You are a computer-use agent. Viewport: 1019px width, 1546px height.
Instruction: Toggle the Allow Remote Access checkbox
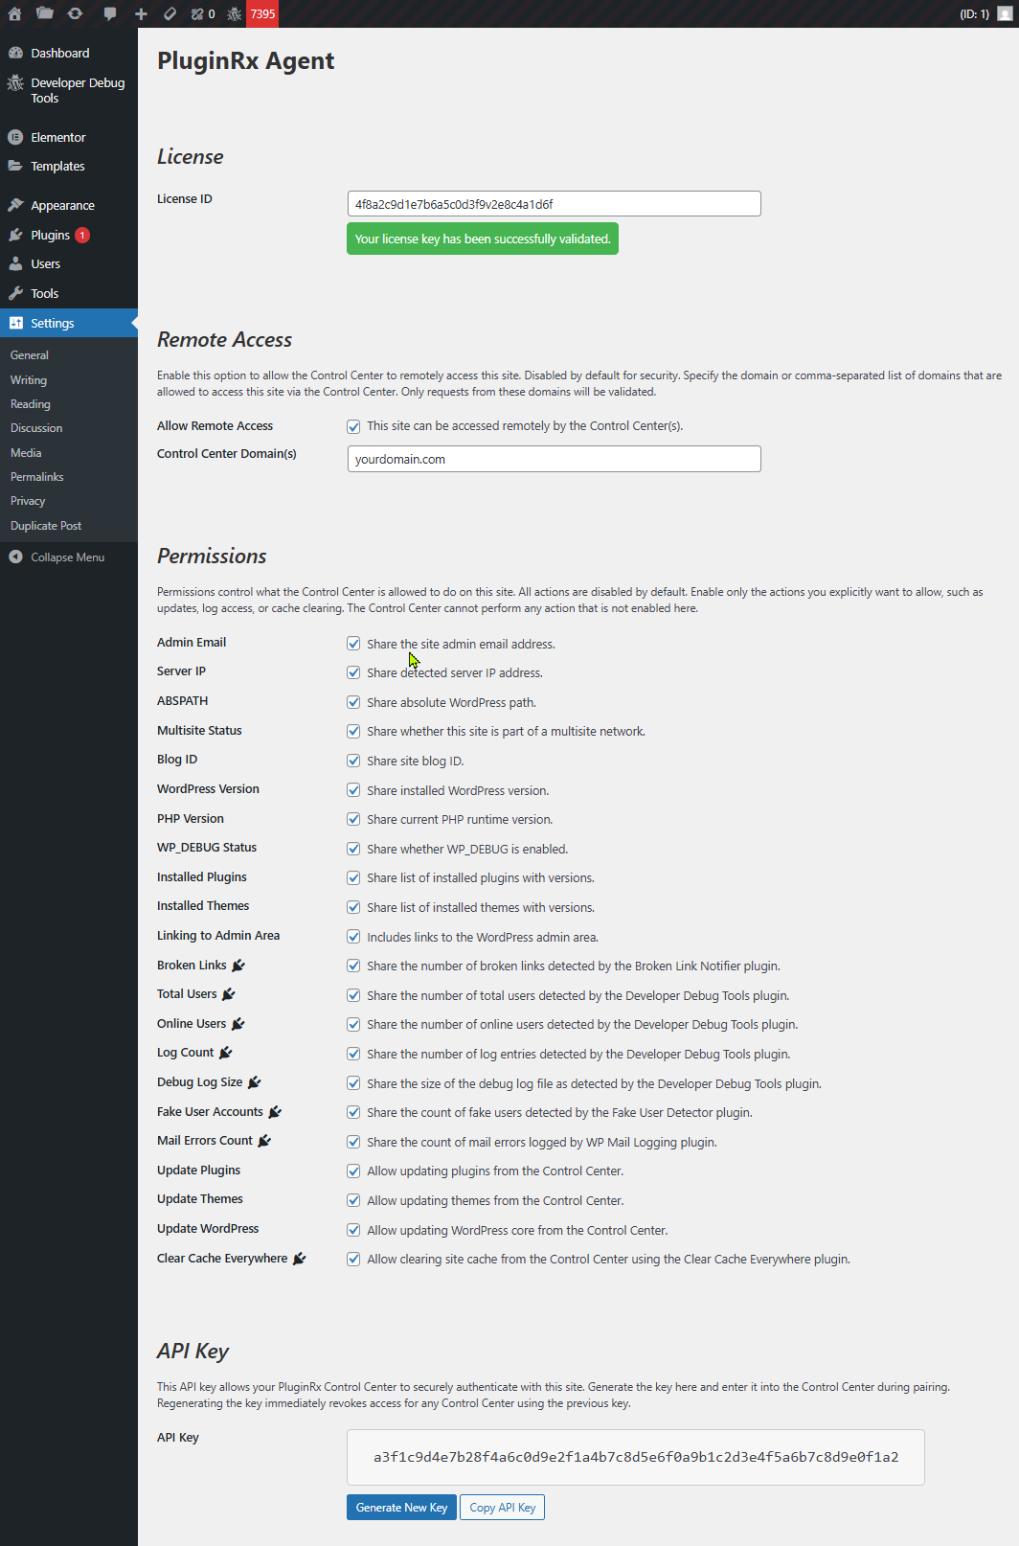pos(353,426)
